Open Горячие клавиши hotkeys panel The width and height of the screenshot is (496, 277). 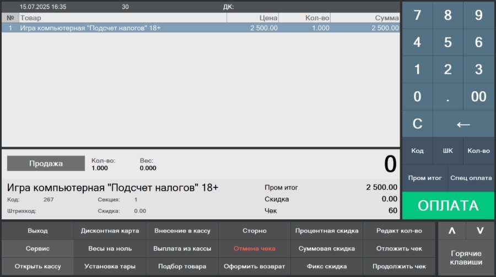click(x=466, y=258)
